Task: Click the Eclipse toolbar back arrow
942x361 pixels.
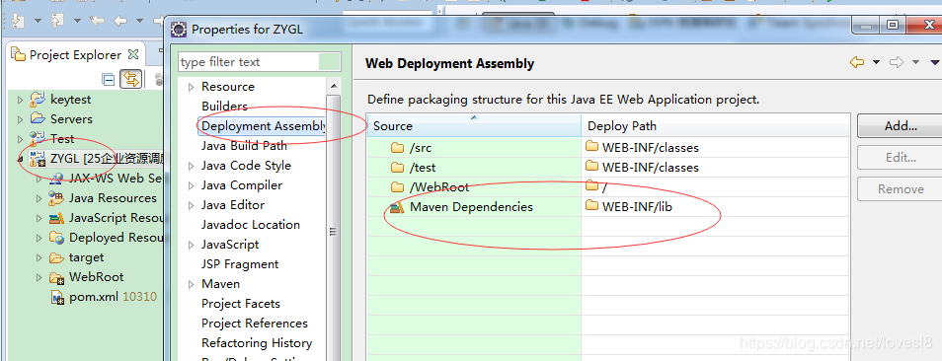Action: tap(120, 21)
